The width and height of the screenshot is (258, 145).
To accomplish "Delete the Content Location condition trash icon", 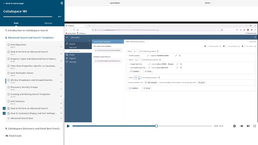I will pos(180,55).
